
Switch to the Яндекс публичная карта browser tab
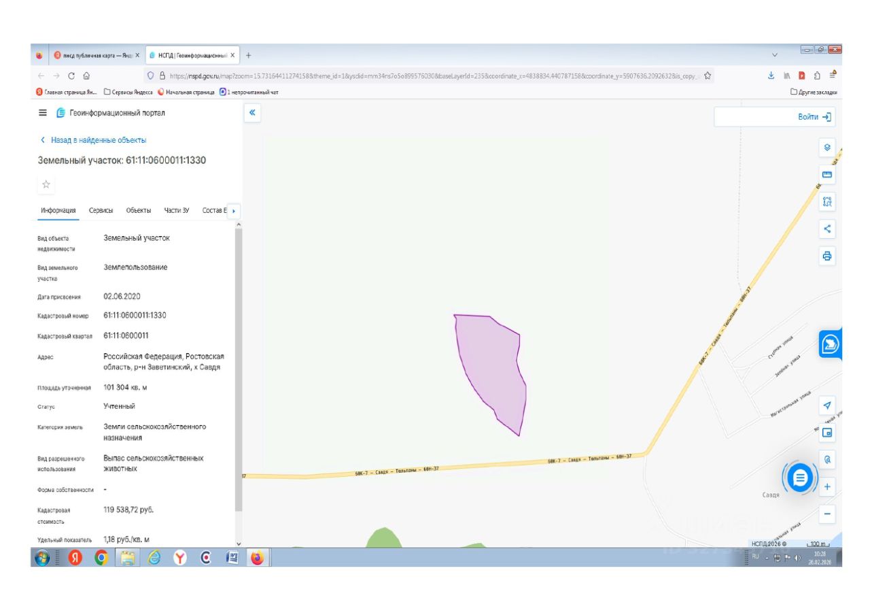96,55
